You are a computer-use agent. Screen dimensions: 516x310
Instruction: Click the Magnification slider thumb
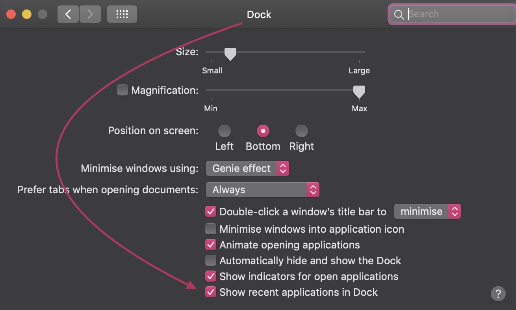pyautogui.click(x=359, y=92)
